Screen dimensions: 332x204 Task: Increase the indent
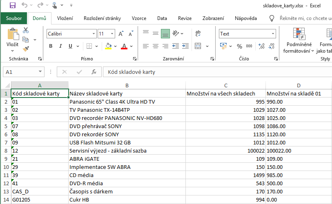185,46
